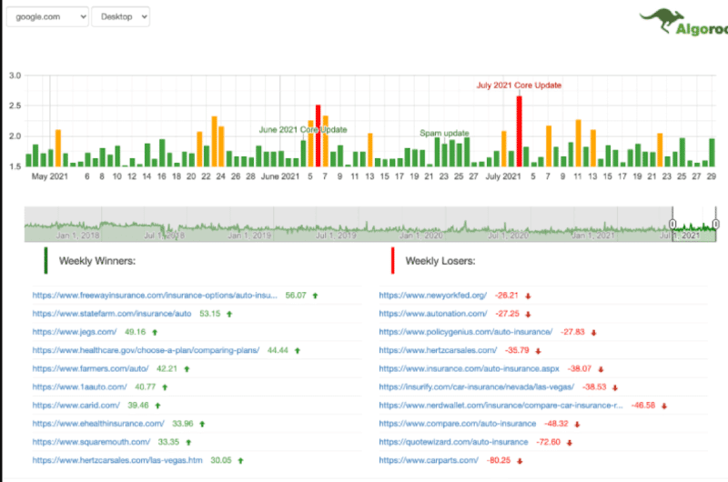Open insurance.com auto-insurance.aspx link
Screen dimensions: 728x482
click(469, 369)
